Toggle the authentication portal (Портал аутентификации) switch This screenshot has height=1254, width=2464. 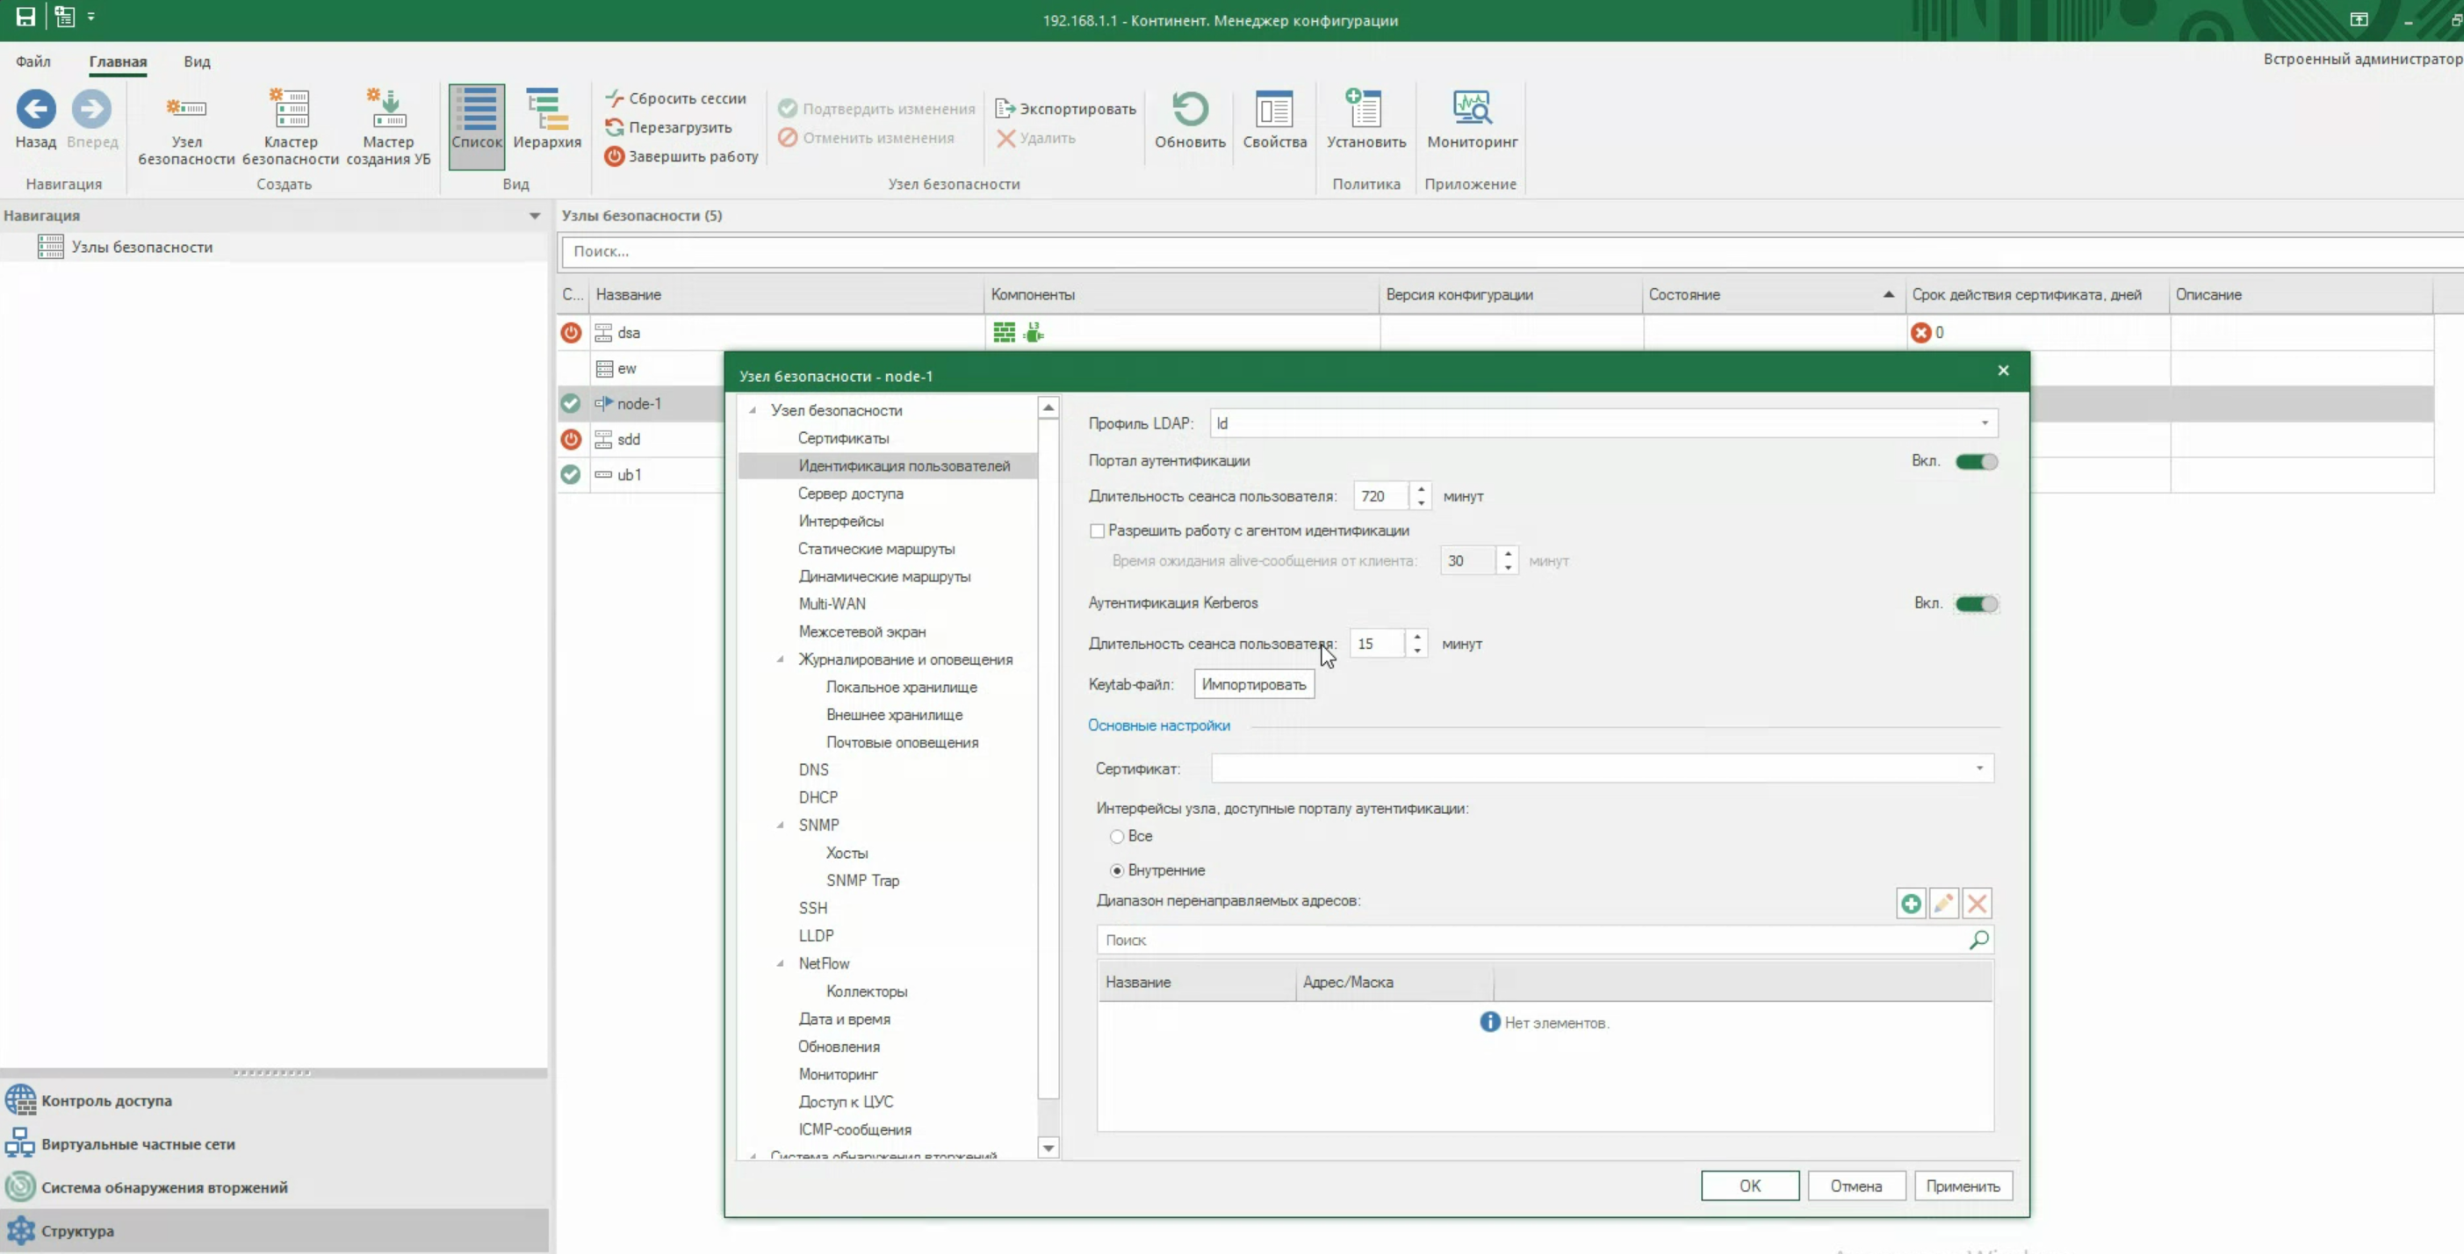(1976, 462)
